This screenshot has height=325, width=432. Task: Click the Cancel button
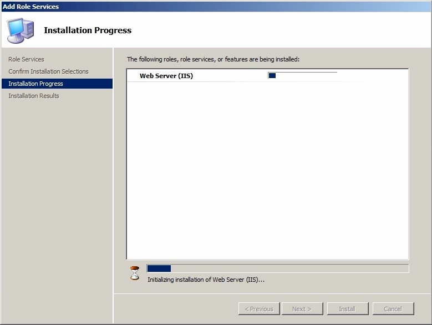tap(393, 309)
